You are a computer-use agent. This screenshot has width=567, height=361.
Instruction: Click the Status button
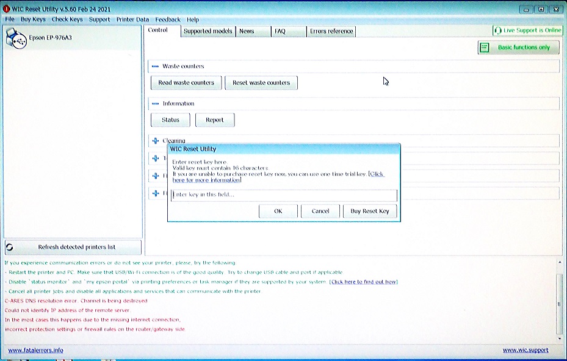point(170,120)
